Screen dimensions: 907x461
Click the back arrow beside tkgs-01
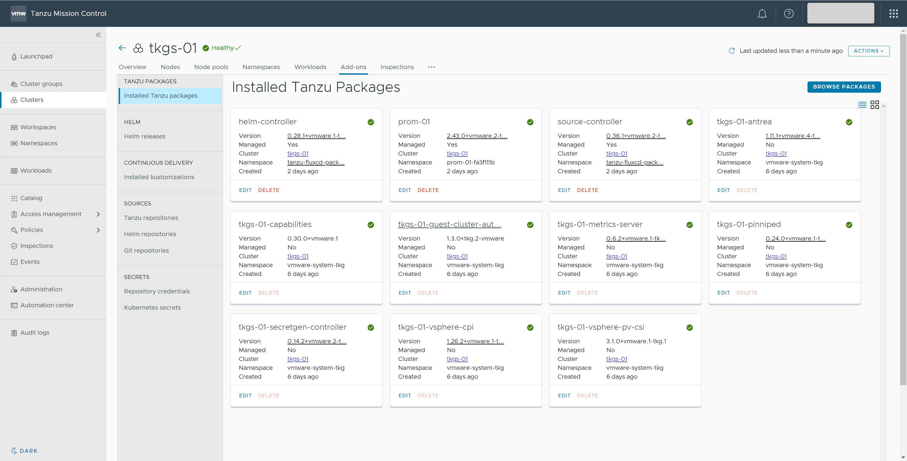coord(122,48)
